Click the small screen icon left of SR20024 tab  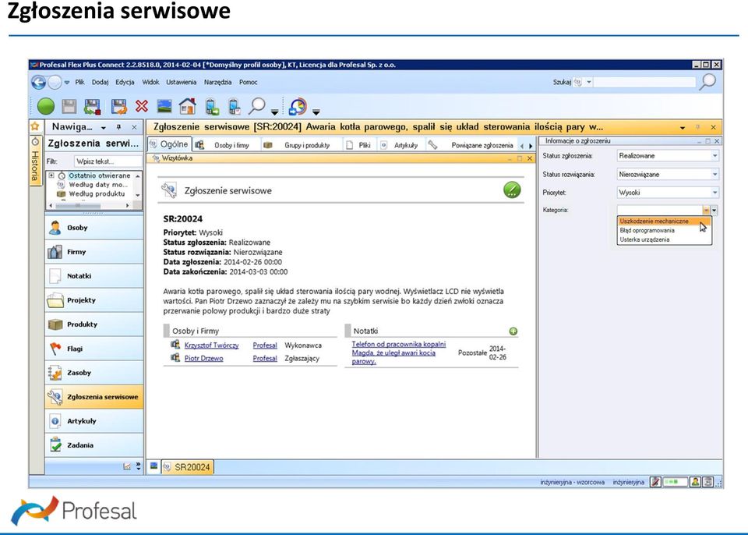coord(153,466)
